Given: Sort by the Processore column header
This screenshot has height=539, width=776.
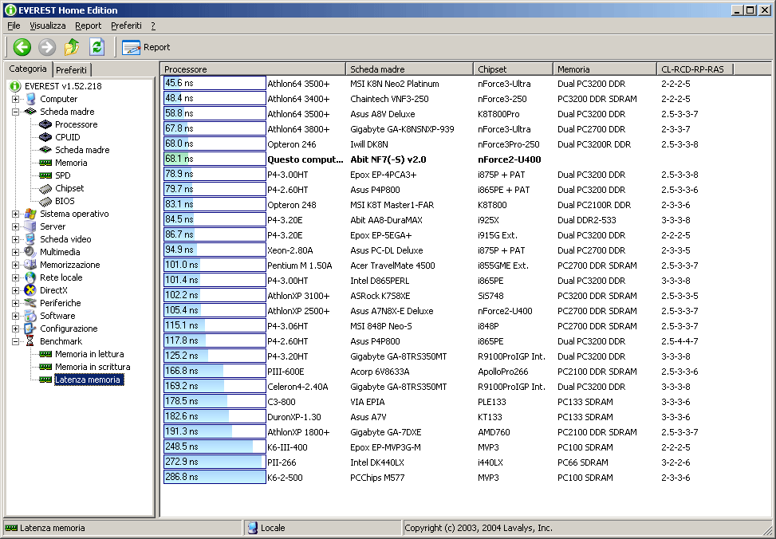Looking at the screenshot, I should (253, 69).
